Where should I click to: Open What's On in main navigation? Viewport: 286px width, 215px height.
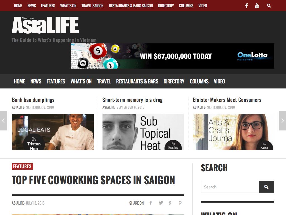click(81, 81)
